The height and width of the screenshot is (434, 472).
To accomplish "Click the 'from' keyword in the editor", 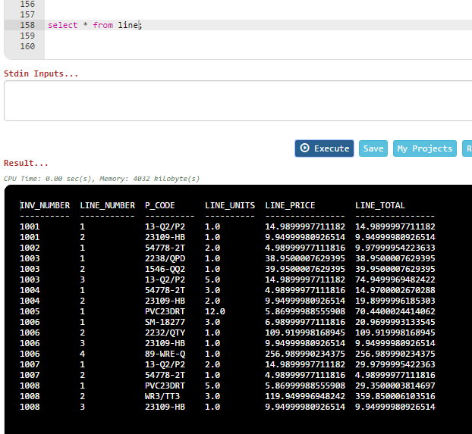I will pos(102,25).
